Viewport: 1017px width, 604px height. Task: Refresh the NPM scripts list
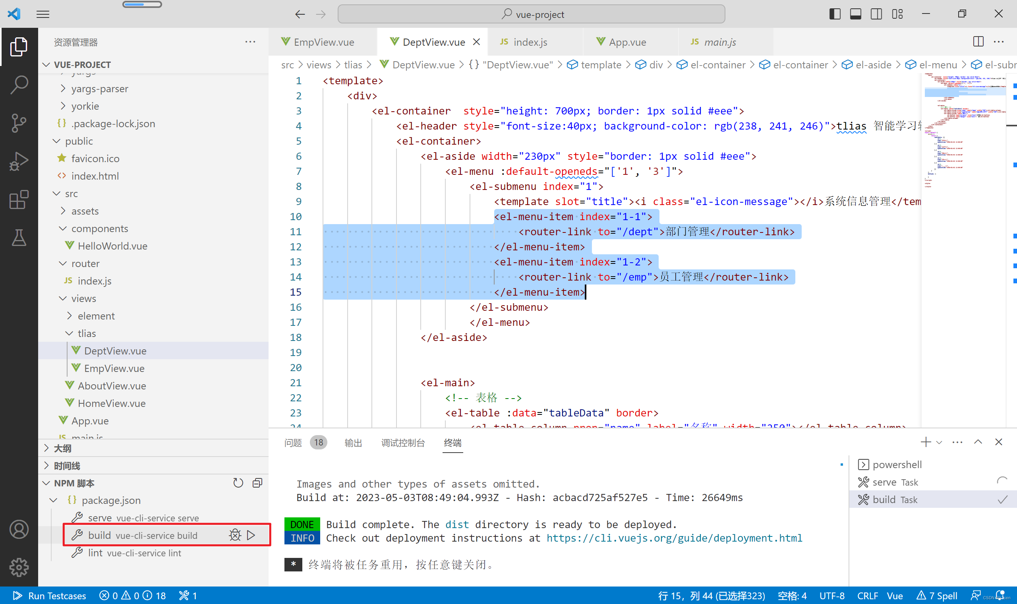tap(238, 483)
